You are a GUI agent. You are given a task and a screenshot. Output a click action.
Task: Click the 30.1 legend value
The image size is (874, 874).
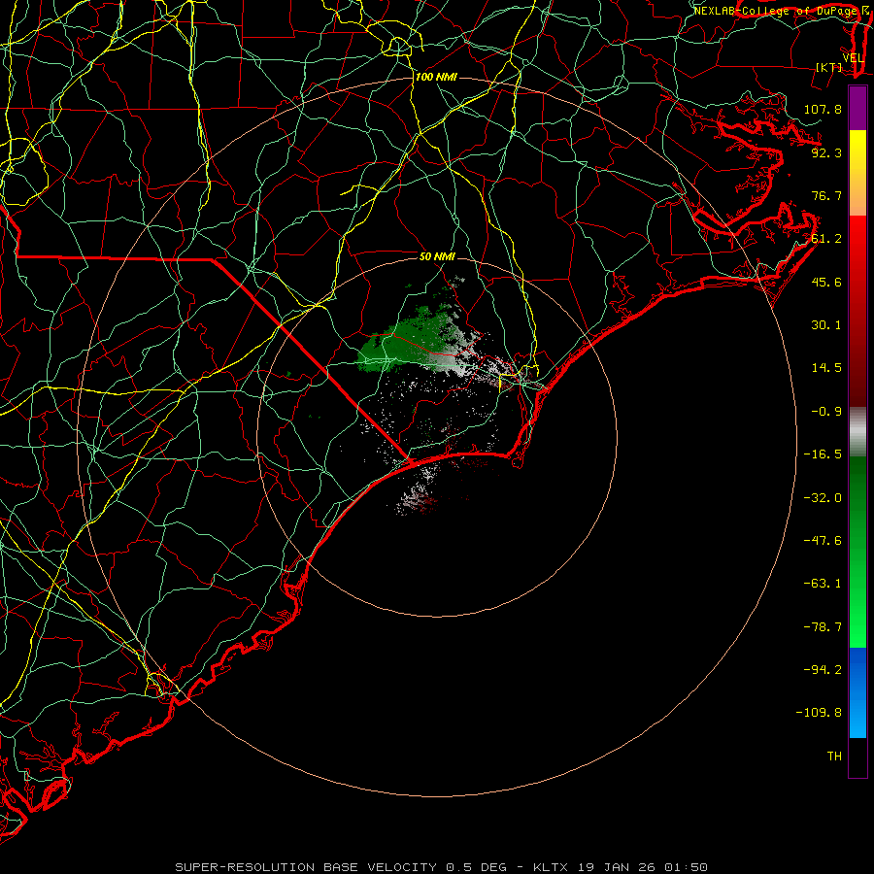point(826,325)
